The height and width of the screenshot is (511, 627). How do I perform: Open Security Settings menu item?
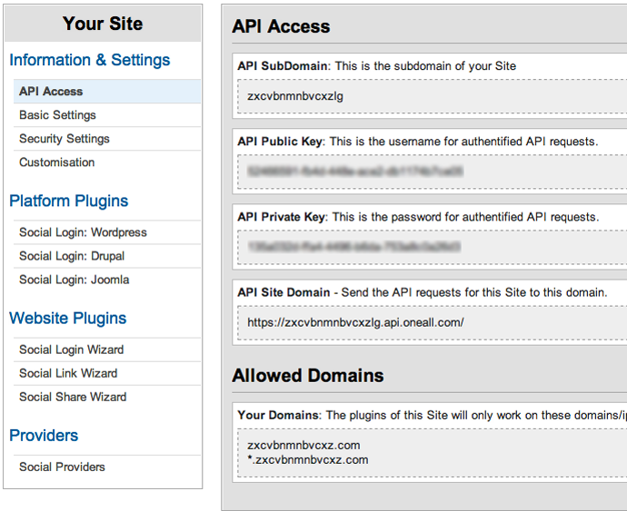pos(64,139)
